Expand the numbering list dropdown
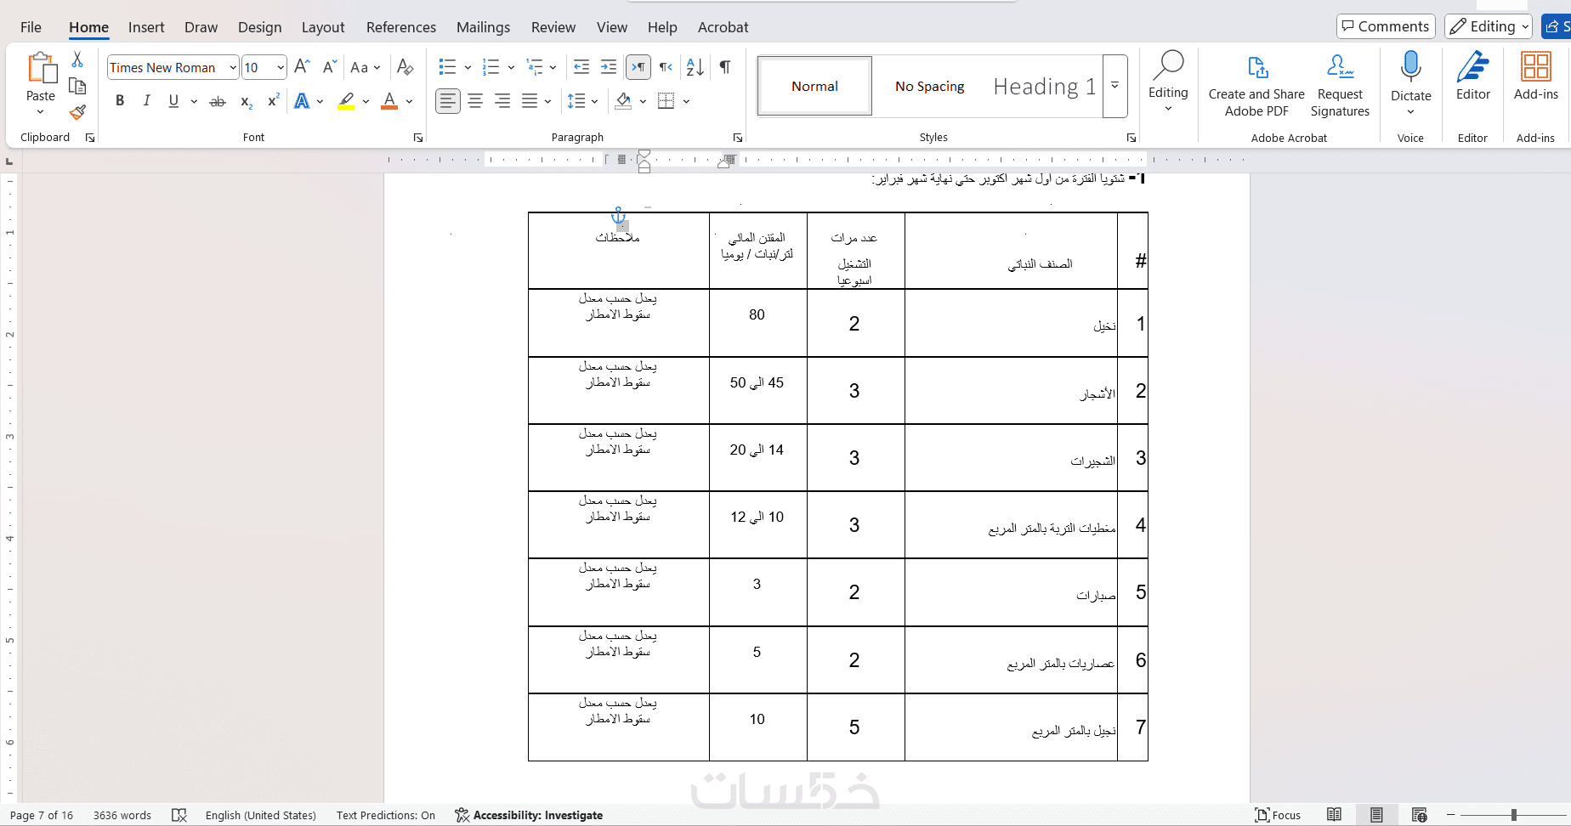The width and height of the screenshot is (1571, 826). pyautogui.click(x=511, y=67)
